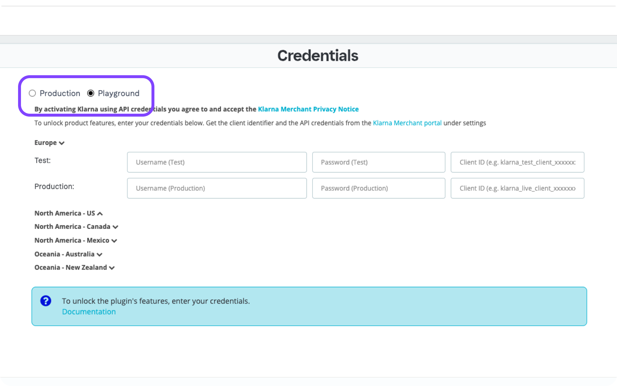Viewport: 617px width, 386px height.
Task: Click the production Client ID input field
Action: coord(517,188)
